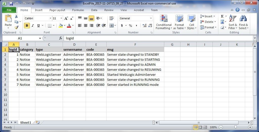The width and height of the screenshot is (259, 132).
Task: Open Find & Select menu
Action: (x=243, y=22)
